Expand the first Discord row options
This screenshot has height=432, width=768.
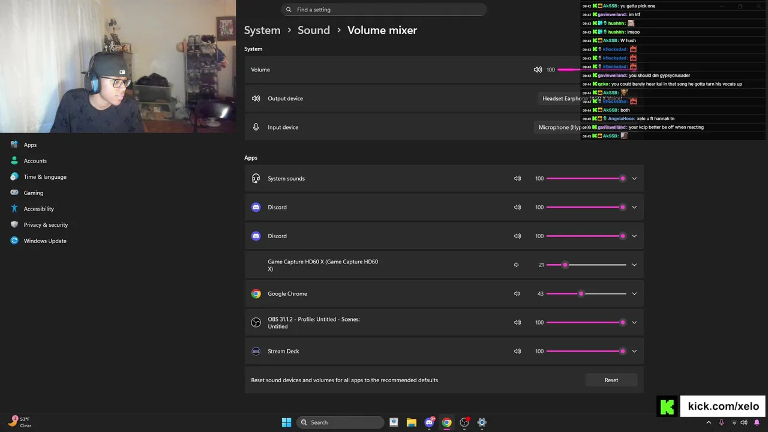pos(634,207)
